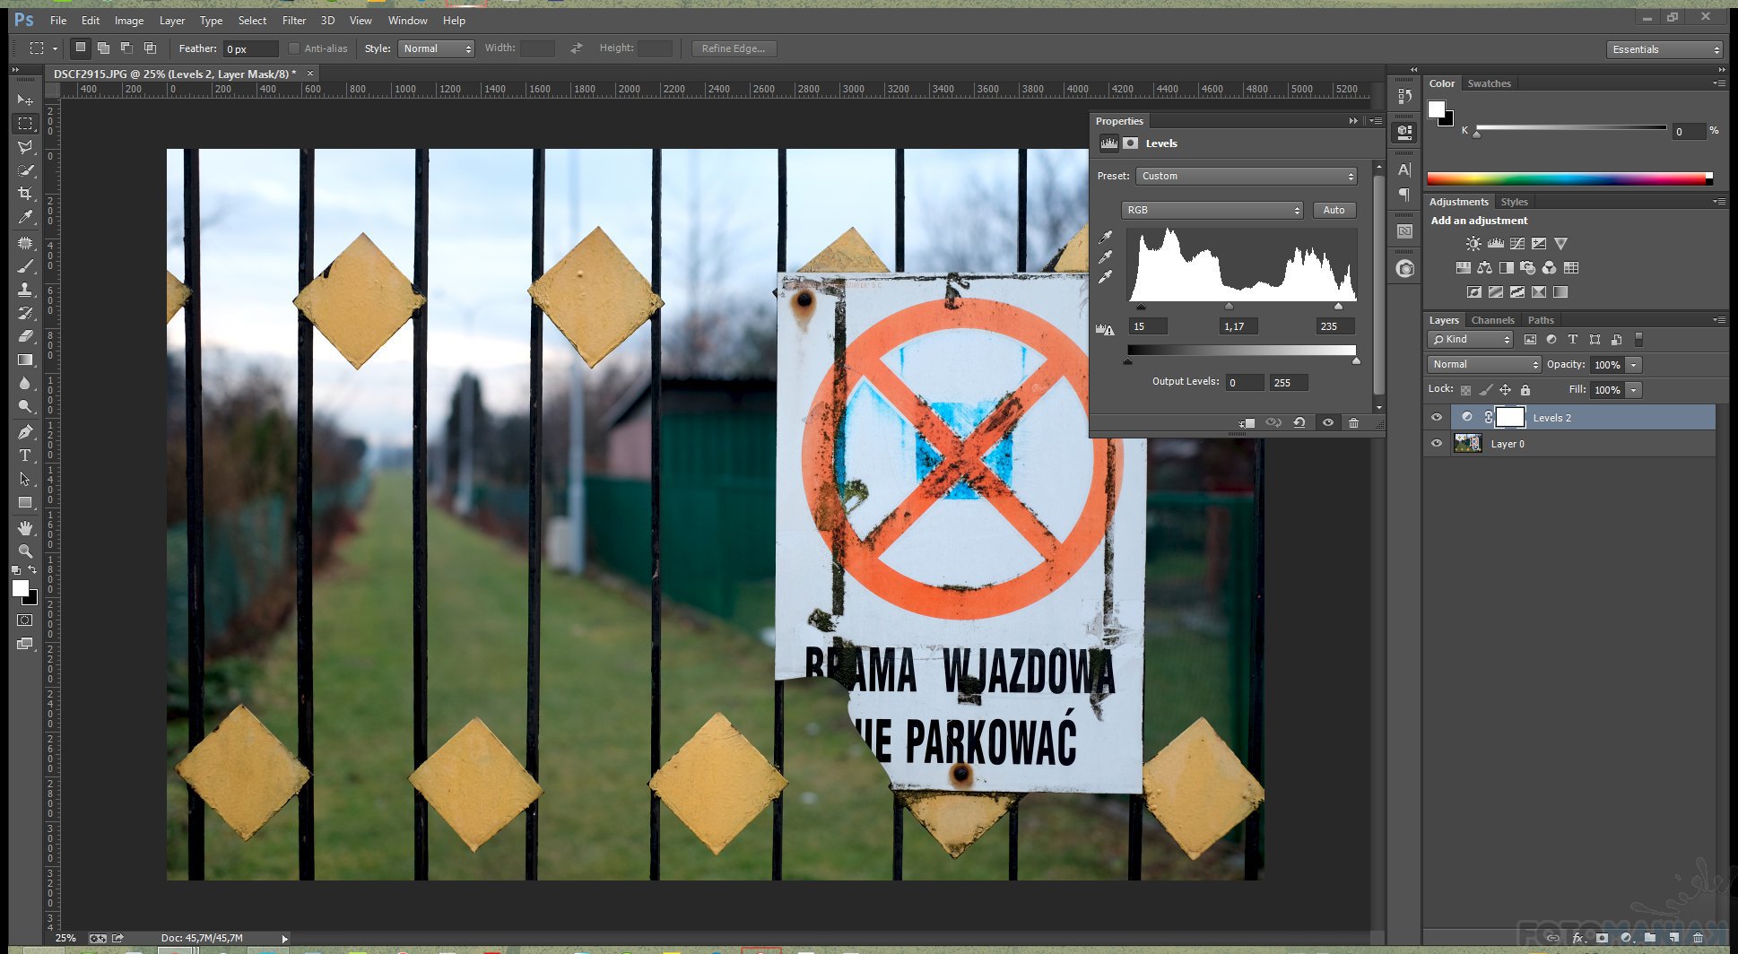Select the Zoom tool in toolbar
The image size is (1738, 954).
pyautogui.click(x=25, y=551)
